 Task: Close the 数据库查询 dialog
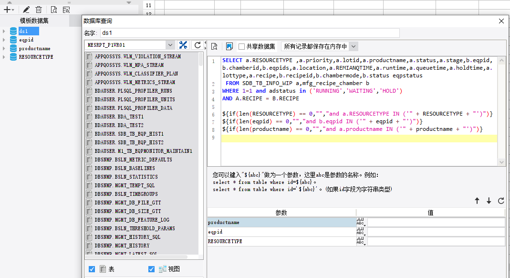(501, 21)
